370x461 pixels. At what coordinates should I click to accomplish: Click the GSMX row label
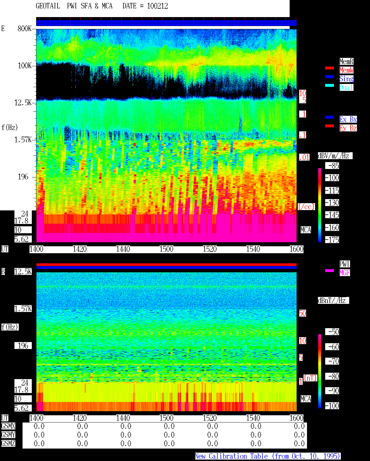(x=8, y=426)
